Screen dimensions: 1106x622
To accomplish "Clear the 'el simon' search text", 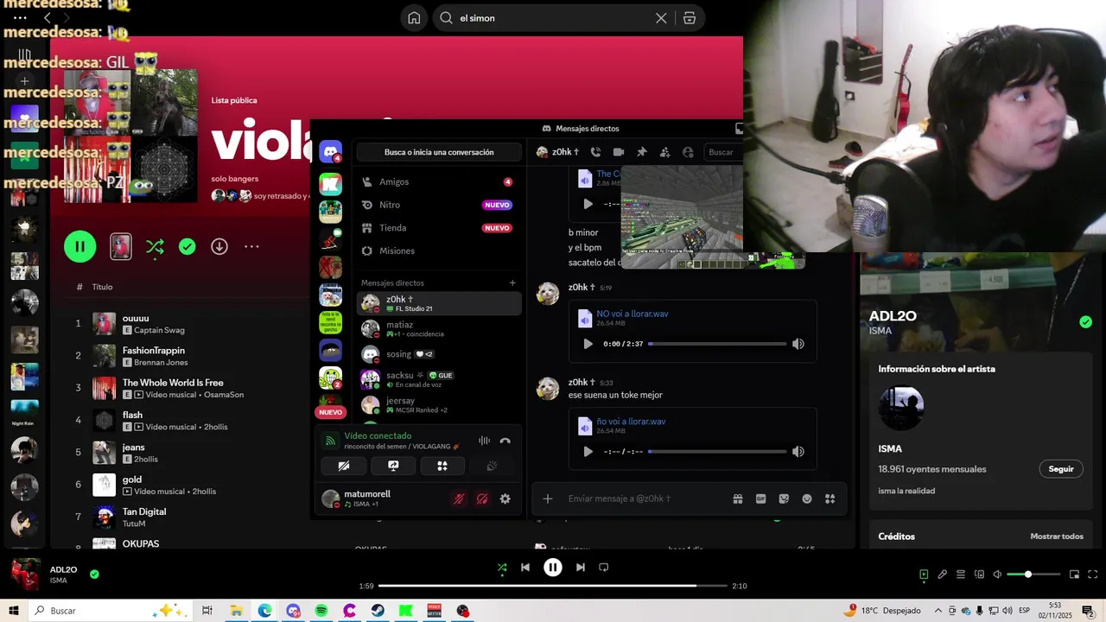I will 661,18.
